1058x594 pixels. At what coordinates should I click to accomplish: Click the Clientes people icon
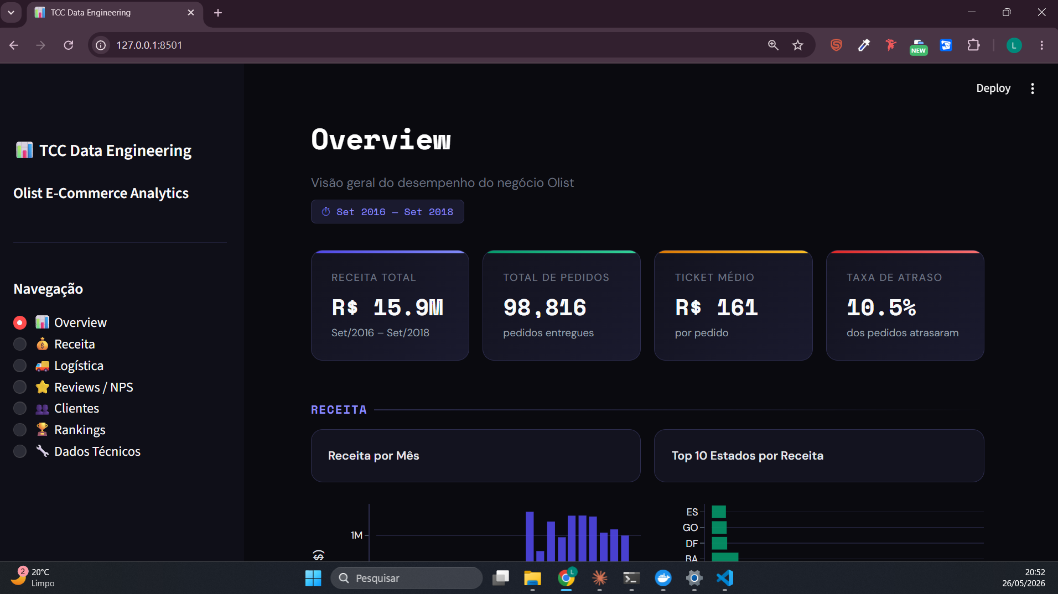[x=42, y=409]
